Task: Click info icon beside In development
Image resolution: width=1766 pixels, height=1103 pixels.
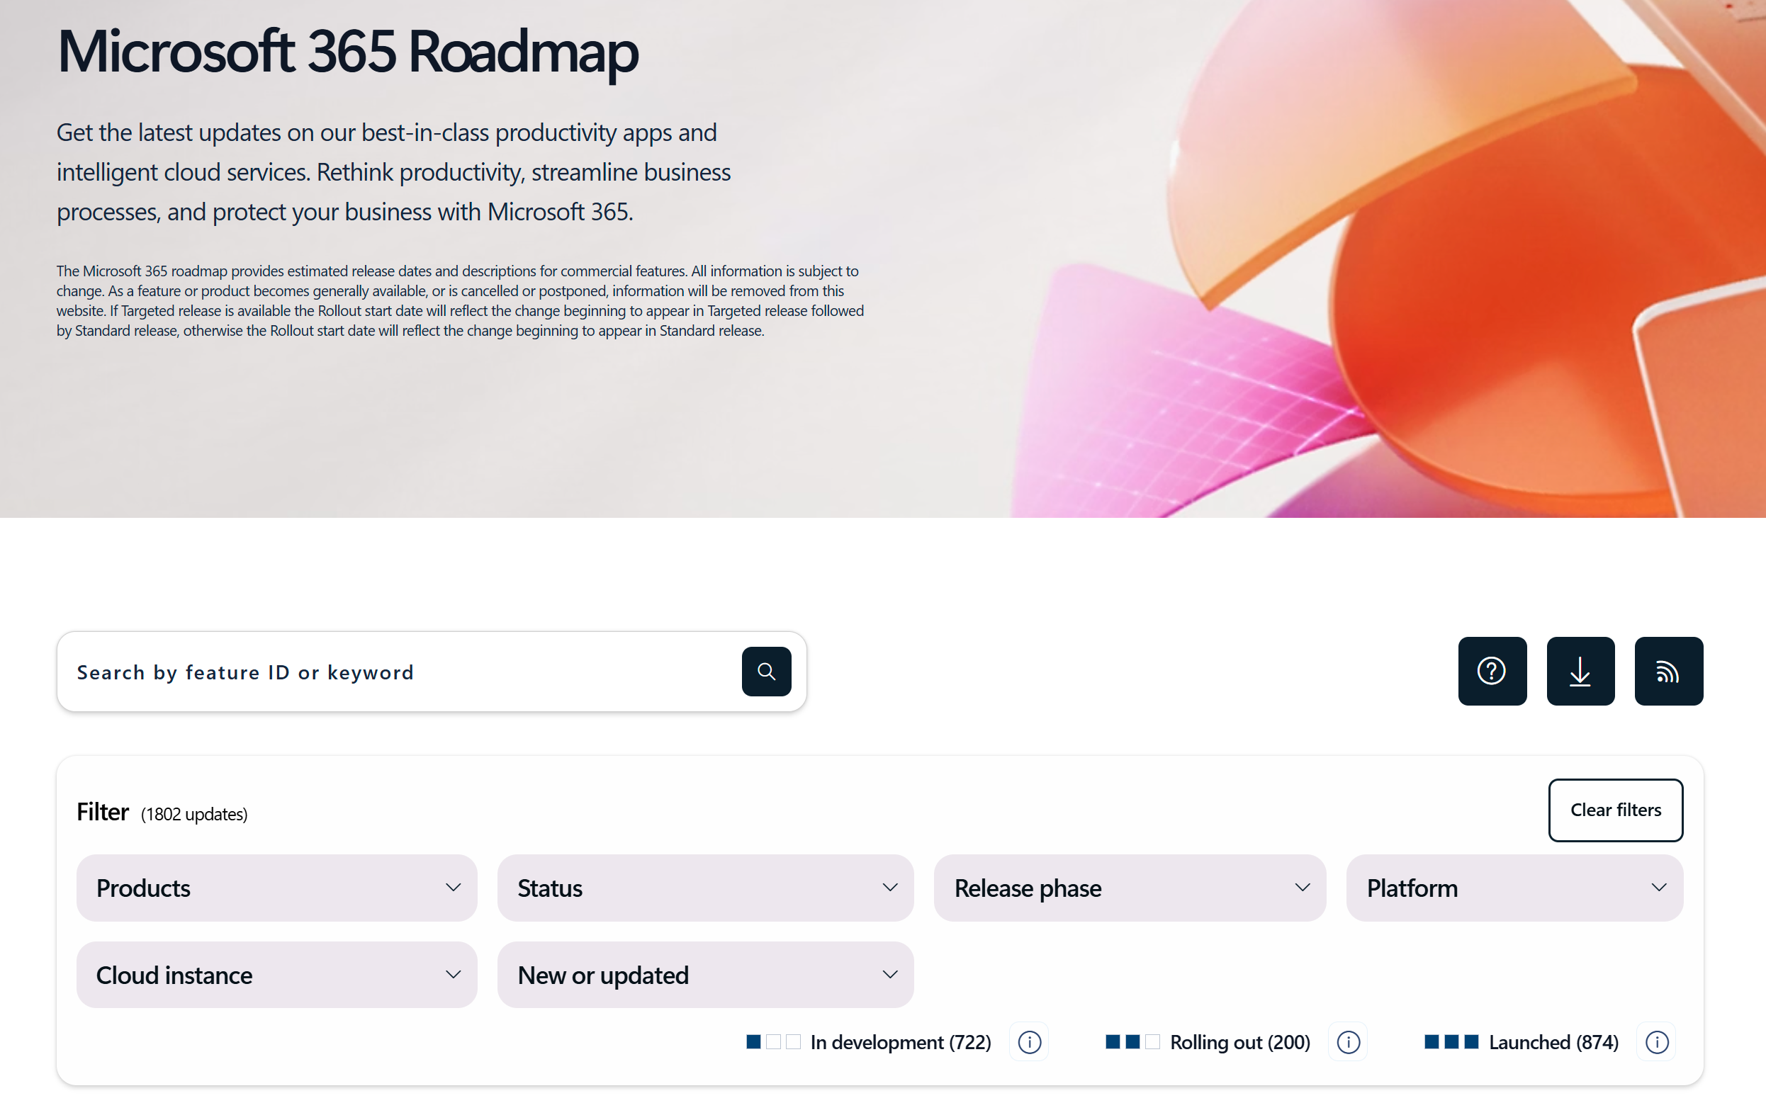Action: pyautogui.click(x=1029, y=1041)
